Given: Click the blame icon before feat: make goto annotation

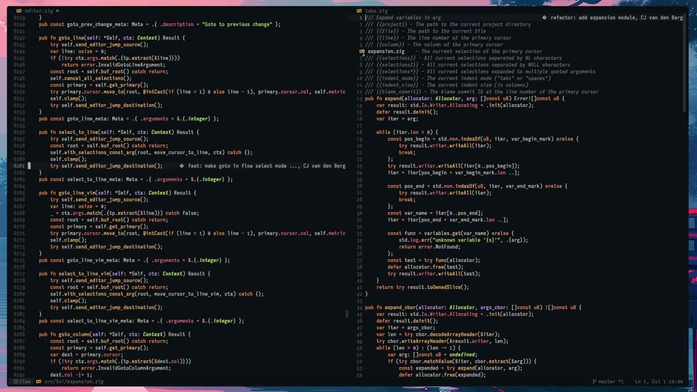Looking at the screenshot, I should [x=181, y=166].
